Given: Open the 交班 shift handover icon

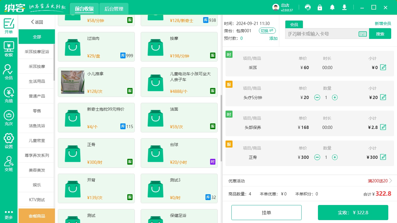Looking at the screenshot, I should 9,164.
